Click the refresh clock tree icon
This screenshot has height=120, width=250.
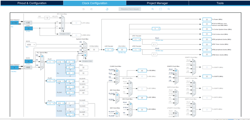tap(107, 9)
